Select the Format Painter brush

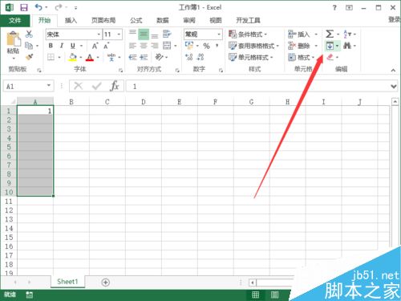click(29, 57)
